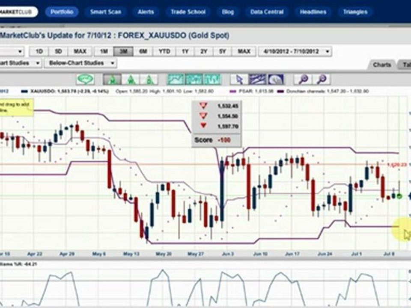This screenshot has height=308, width=411.
Task: Switch to OHLC bar chart style icon
Action: tap(212, 80)
